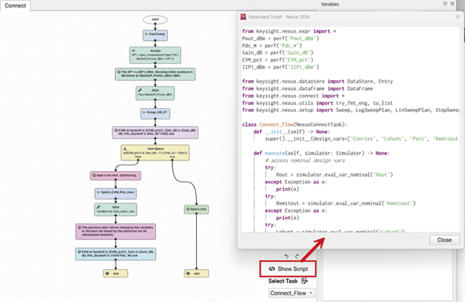Click the exit icon under blue EVM node
Viewport: 465px width, 302px height.
pos(107,273)
